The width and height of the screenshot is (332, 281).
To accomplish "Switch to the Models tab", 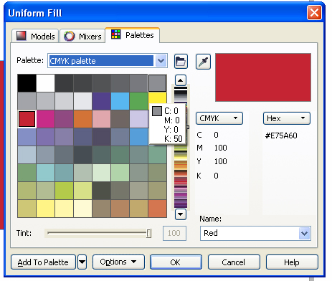I will tap(35, 37).
